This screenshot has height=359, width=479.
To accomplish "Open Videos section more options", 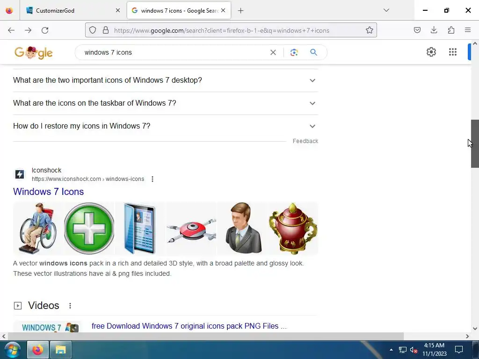I will (x=70, y=306).
